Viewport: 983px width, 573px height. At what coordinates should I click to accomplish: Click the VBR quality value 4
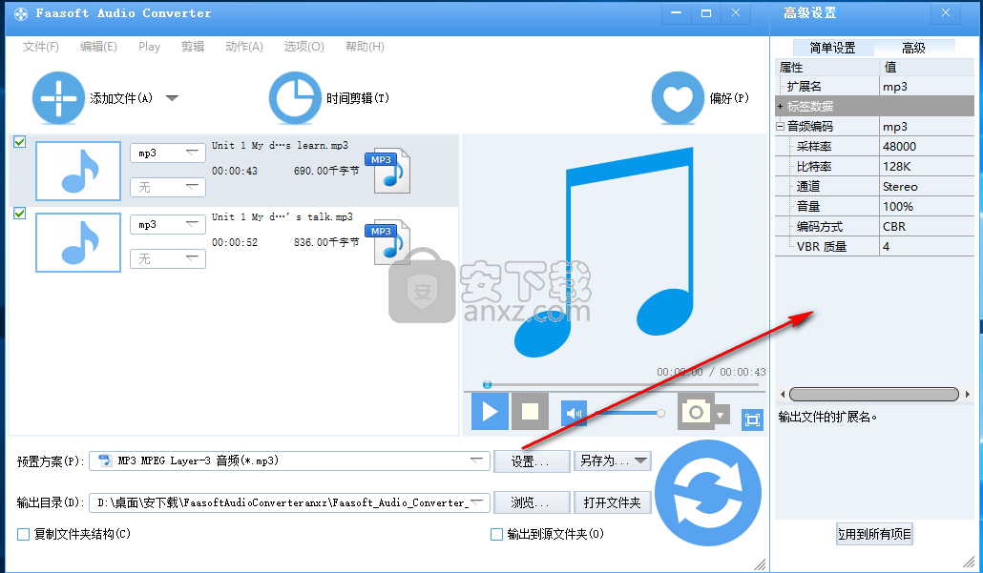tap(887, 247)
